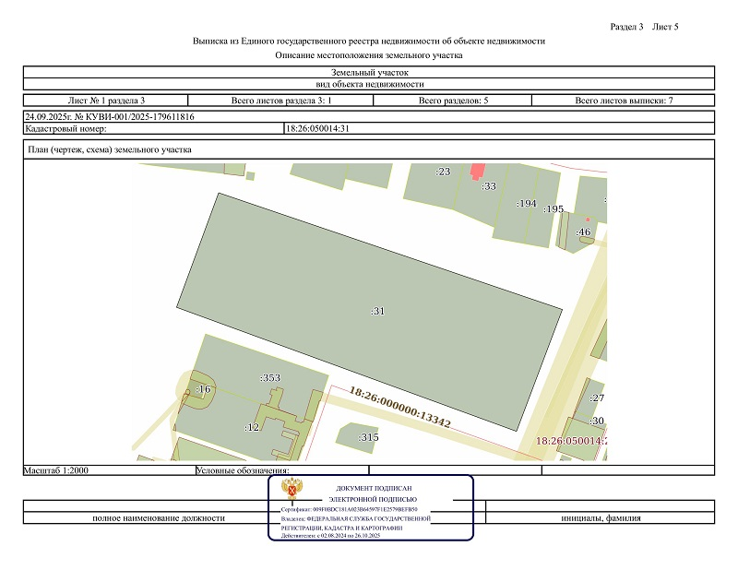
Task: Select parcel :353 on the map
Action: (x=269, y=377)
